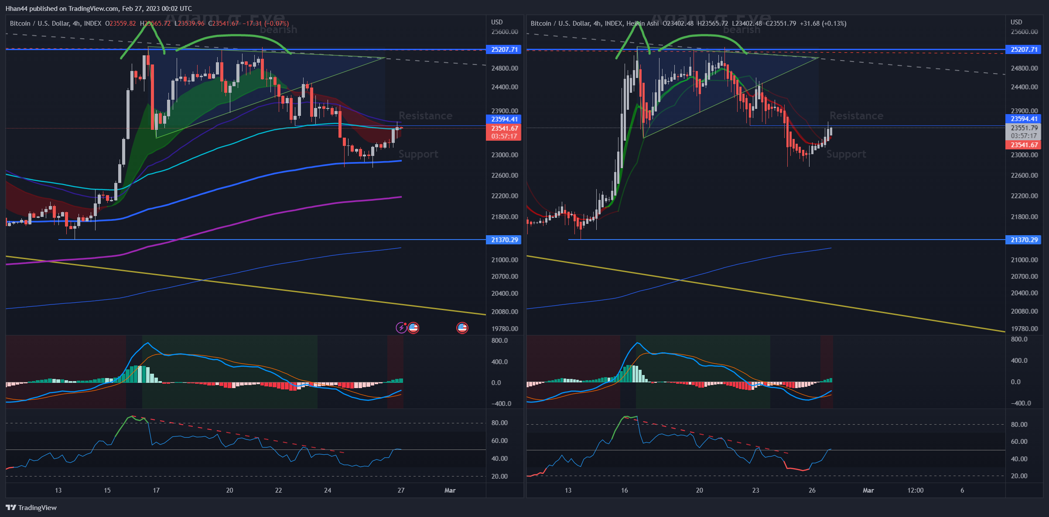Click the 400.0 MACD scale value on the right chart

(x=1019, y=361)
